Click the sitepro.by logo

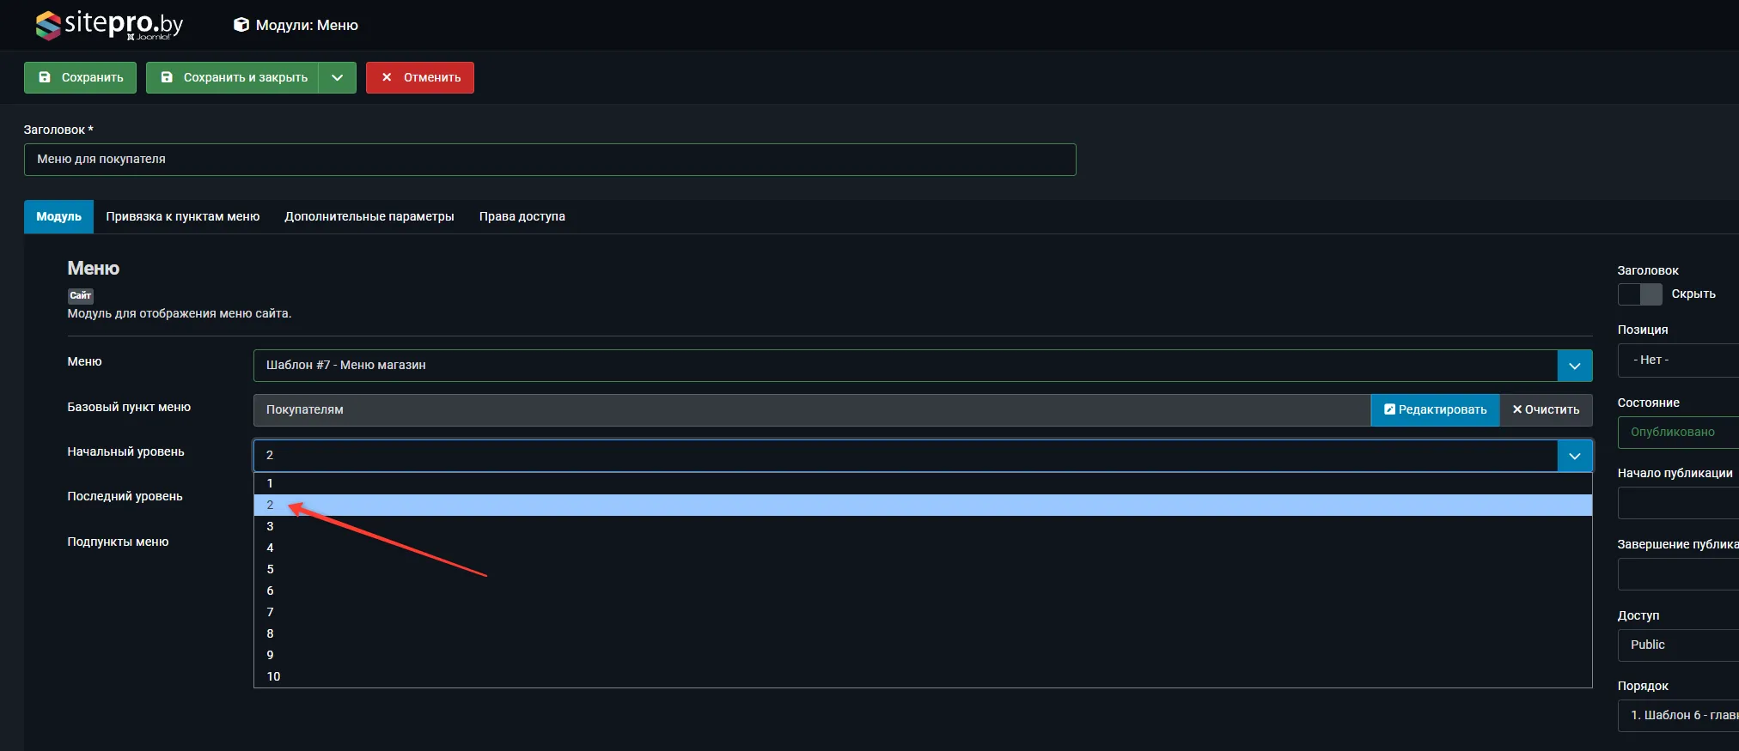[109, 25]
